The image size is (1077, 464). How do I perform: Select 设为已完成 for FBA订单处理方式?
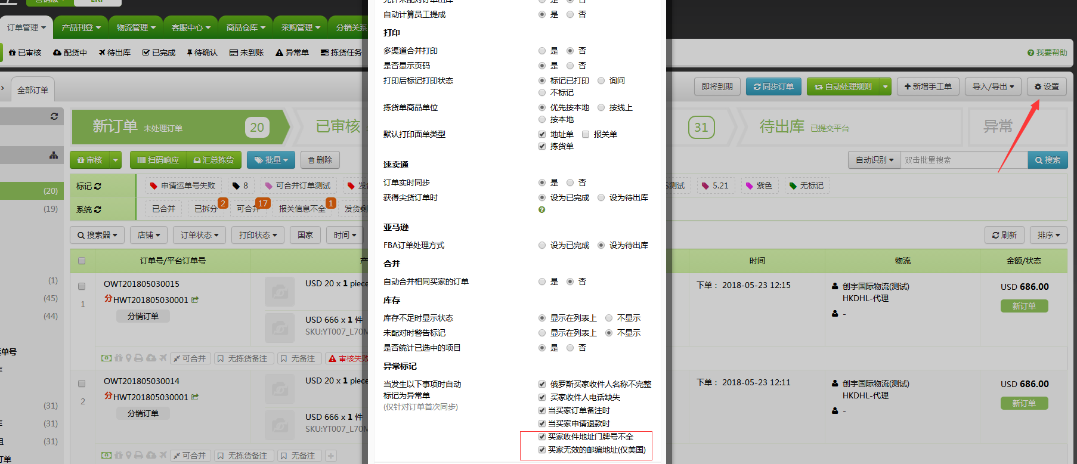point(542,245)
